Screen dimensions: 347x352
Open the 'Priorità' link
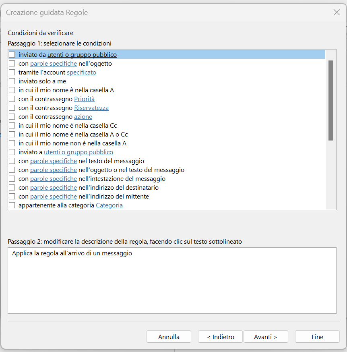coord(84,99)
